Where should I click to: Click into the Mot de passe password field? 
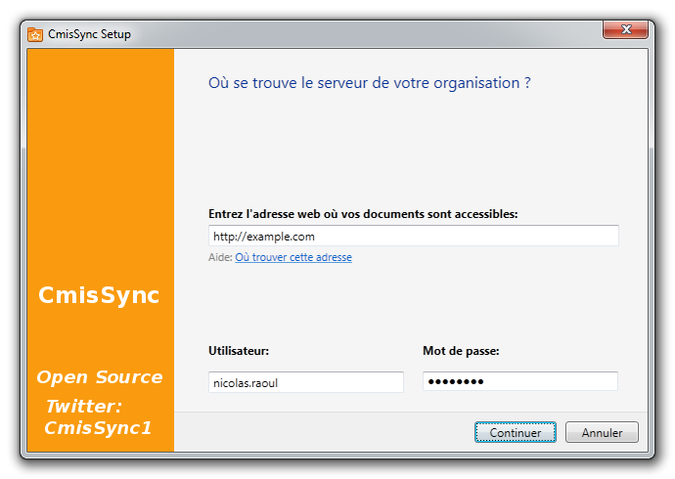coord(520,381)
